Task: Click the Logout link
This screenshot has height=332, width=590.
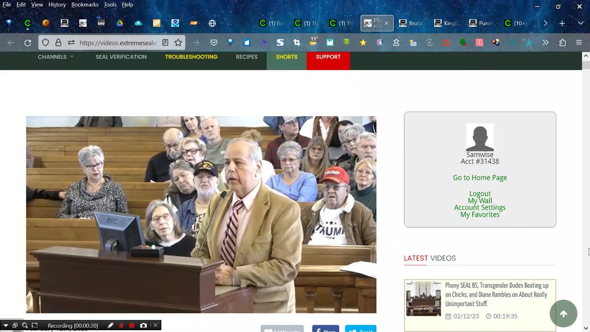Action: point(480,194)
